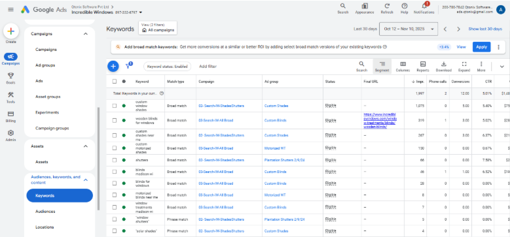Open the date range dropdown
Image resolution: width=510 pixels, height=237 pixels.
click(x=409, y=29)
